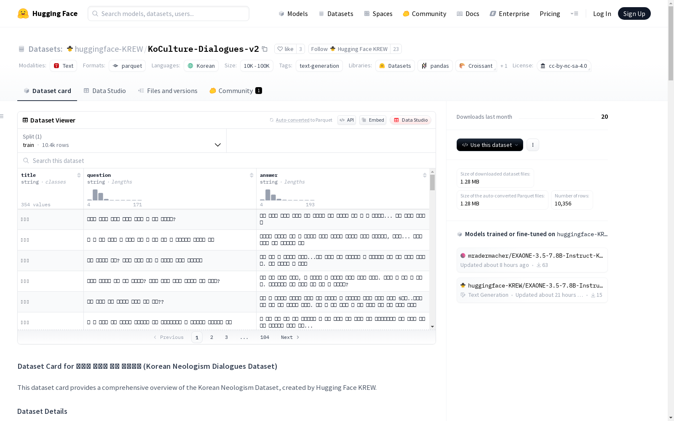Go to Models in the top navigation

(x=293, y=13)
